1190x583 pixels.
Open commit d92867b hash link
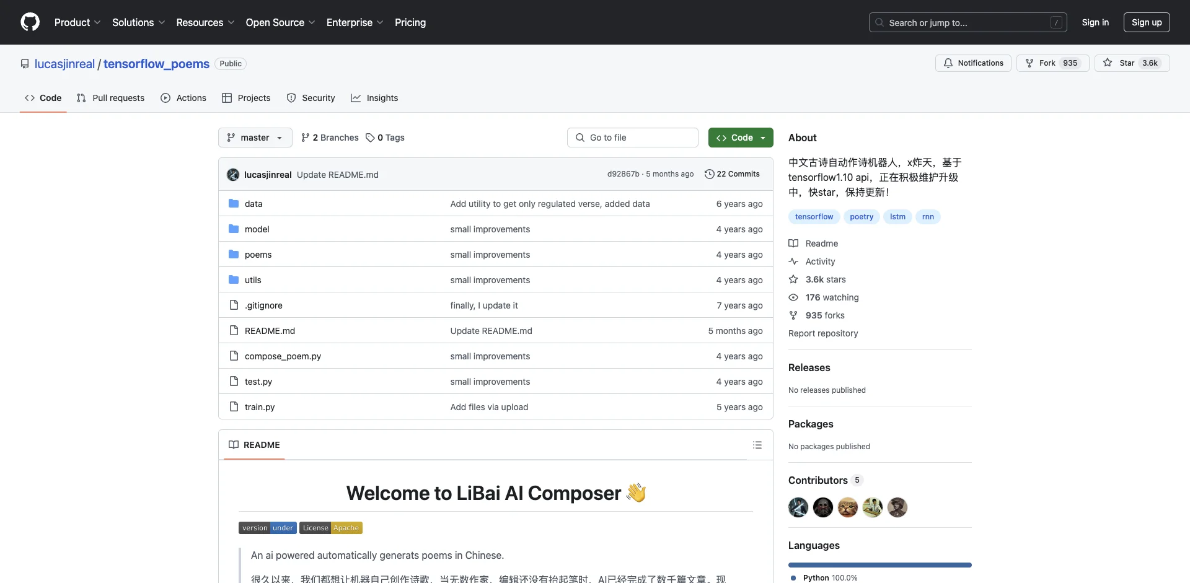point(623,174)
